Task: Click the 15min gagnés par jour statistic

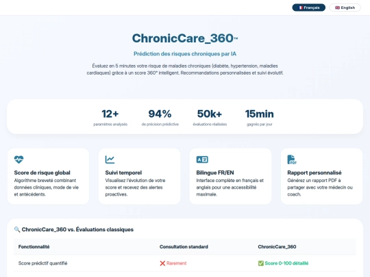Action: (259, 118)
